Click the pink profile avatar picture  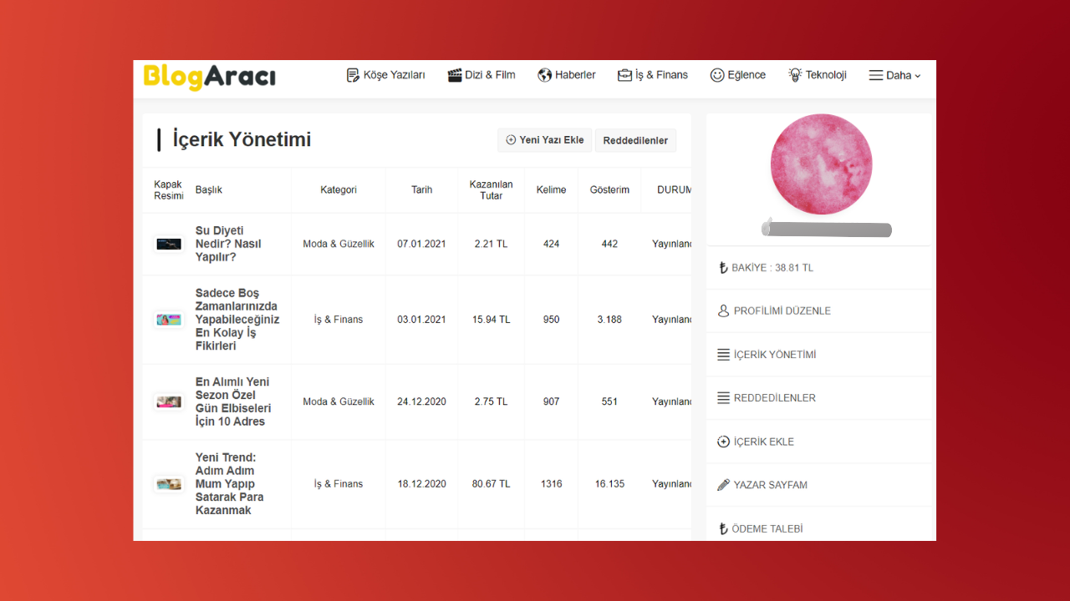pos(821,164)
